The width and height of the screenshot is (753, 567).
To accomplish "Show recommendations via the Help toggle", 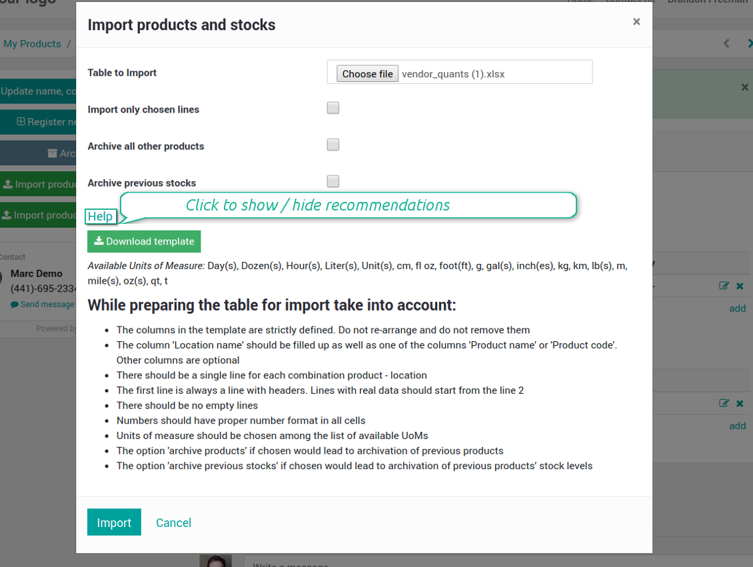I will pos(100,216).
